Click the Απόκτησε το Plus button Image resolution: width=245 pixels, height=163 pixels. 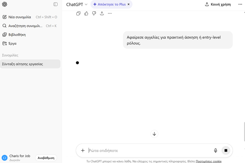(x=109, y=5)
